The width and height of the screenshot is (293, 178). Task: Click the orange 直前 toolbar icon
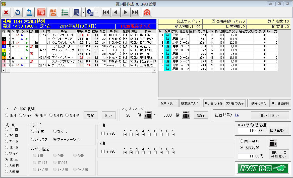[53, 13]
